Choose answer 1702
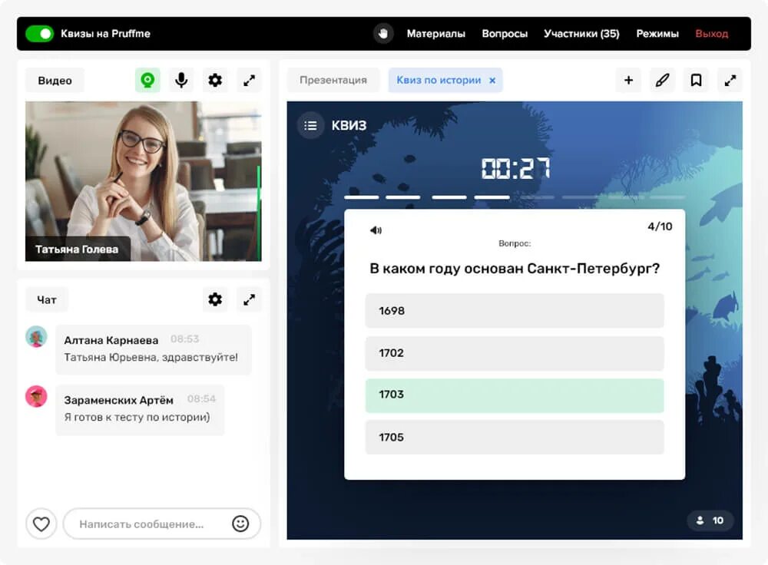 click(515, 353)
